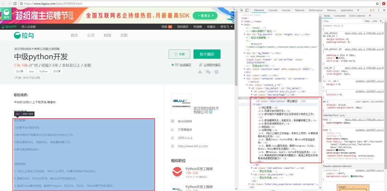Open the 我的简历 link

pos(183,27)
